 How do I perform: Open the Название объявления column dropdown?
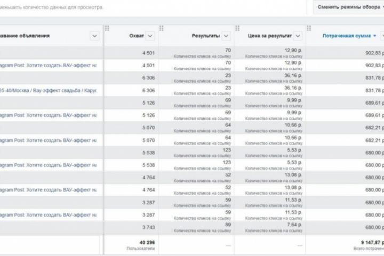pyautogui.click(x=94, y=36)
